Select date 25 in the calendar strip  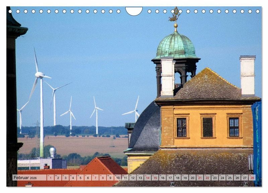pyautogui.click(x=230, y=178)
